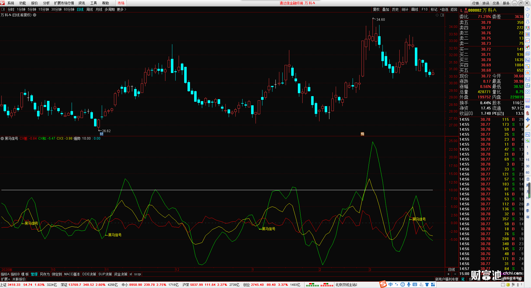Screen dimensions: 531x288
Task: Select the four-way move arrows sidebar icon
Action: tap(528, 119)
